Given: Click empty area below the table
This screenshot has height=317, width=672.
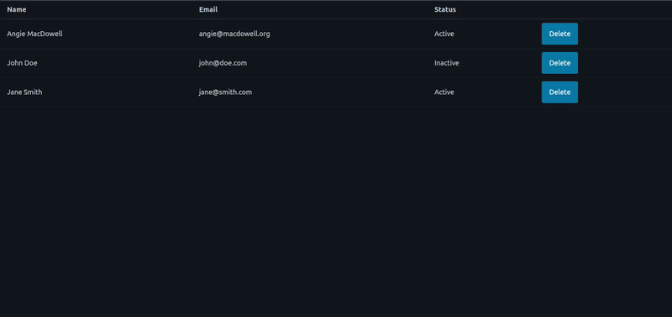Looking at the screenshot, I should [x=336, y=212].
